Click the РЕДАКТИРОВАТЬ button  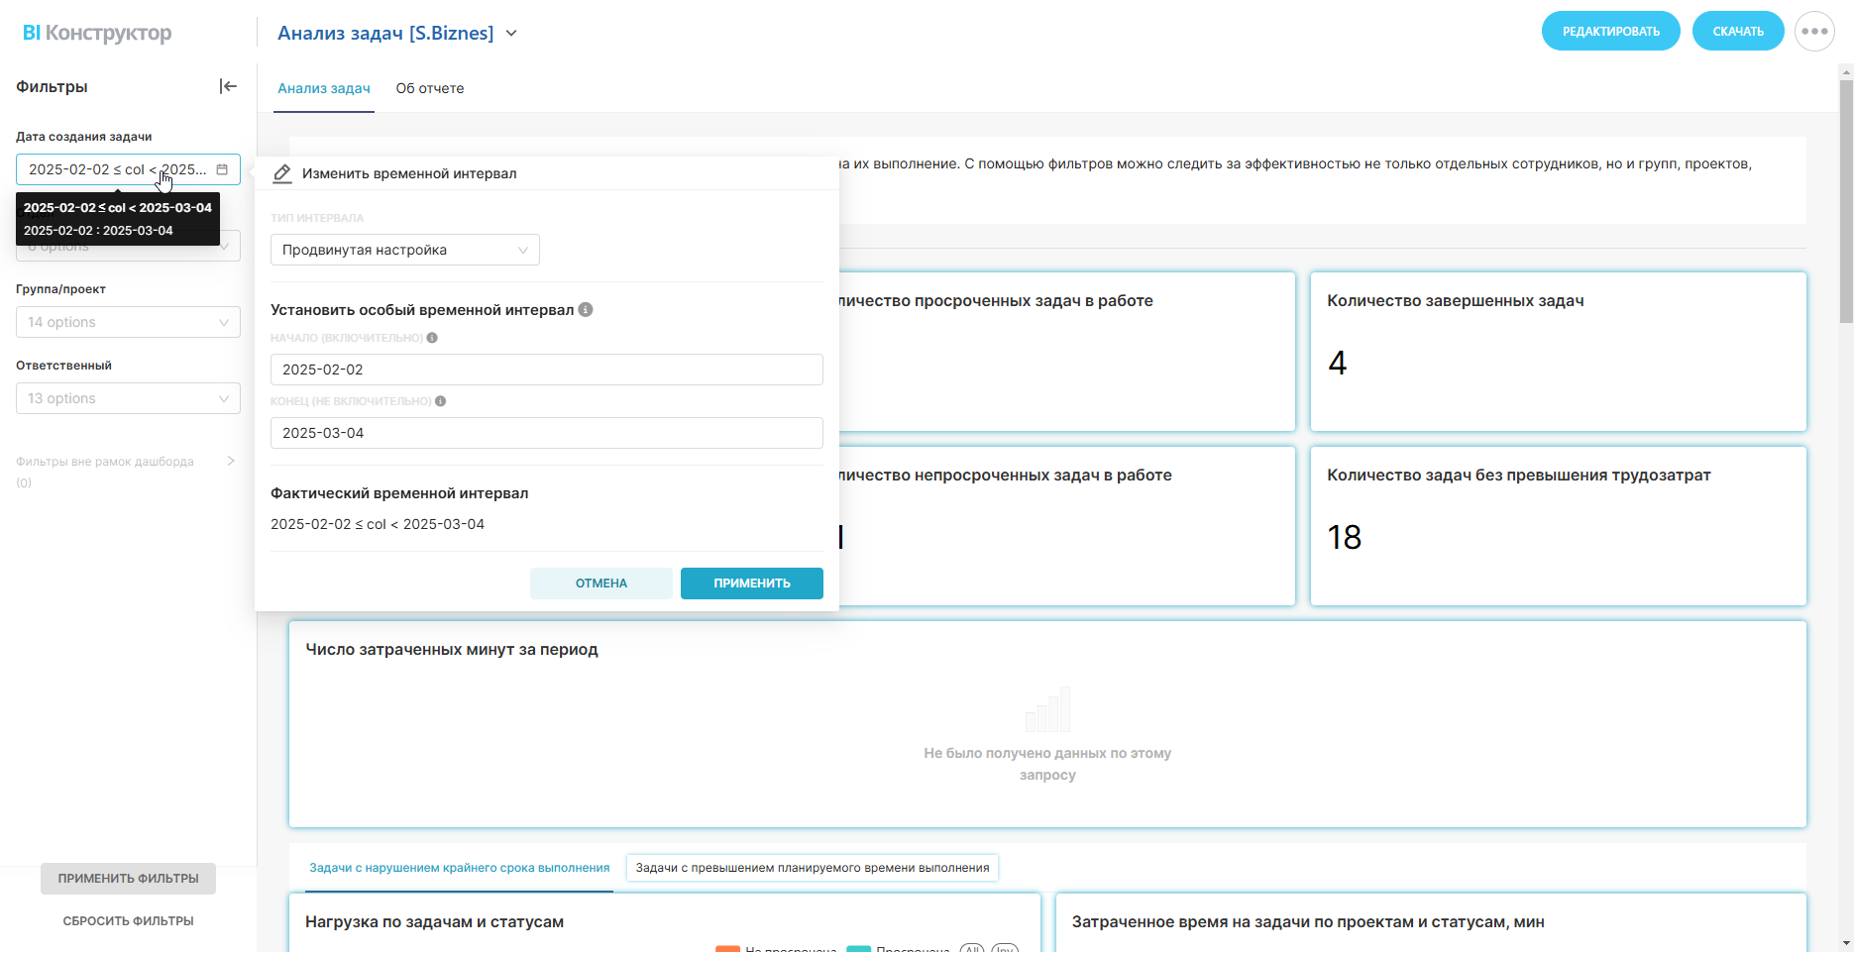1611,32
